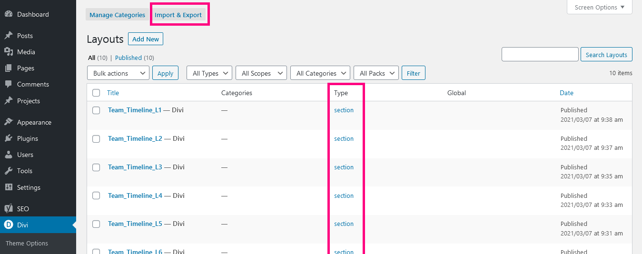Click the Projects pin icon

(8, 101)
